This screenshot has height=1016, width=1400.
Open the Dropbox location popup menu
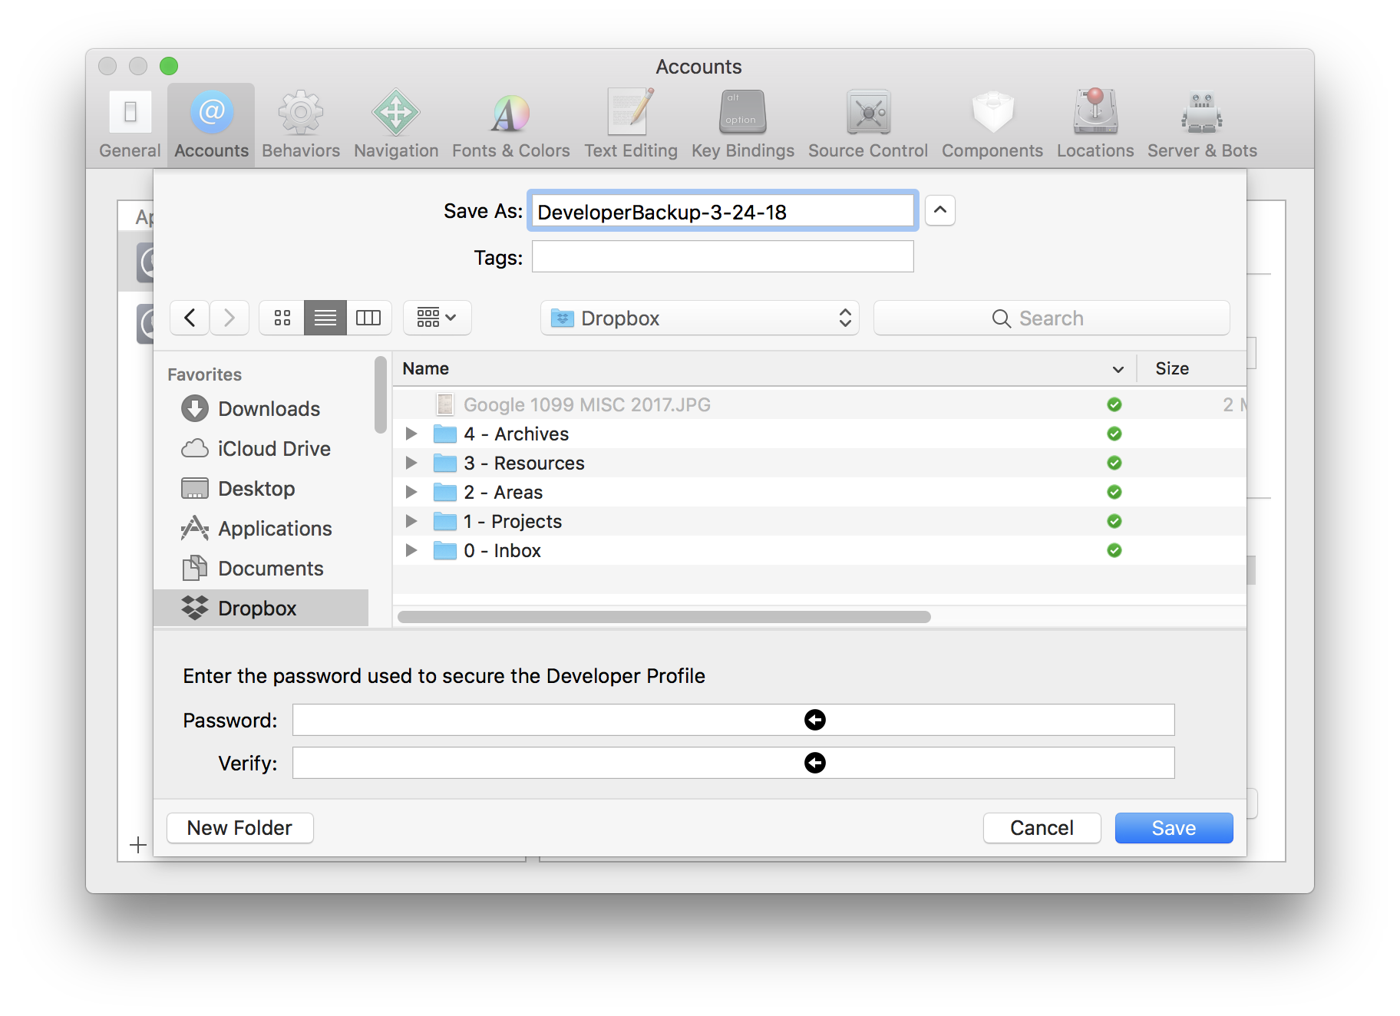tap(699, 317)
